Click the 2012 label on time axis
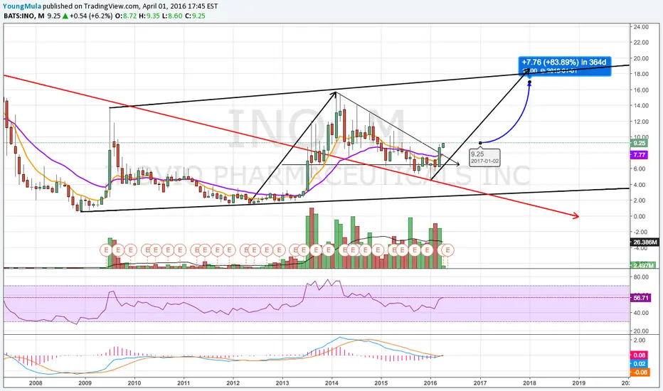This screenshot has width=663, height=391. (233, 383)
